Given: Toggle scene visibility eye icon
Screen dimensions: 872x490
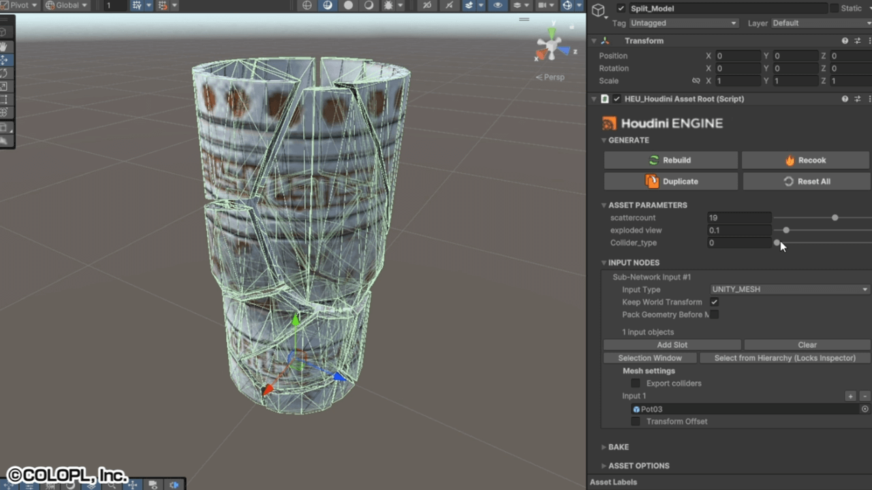Looking at the screenshot, I should tap(498, 5).
